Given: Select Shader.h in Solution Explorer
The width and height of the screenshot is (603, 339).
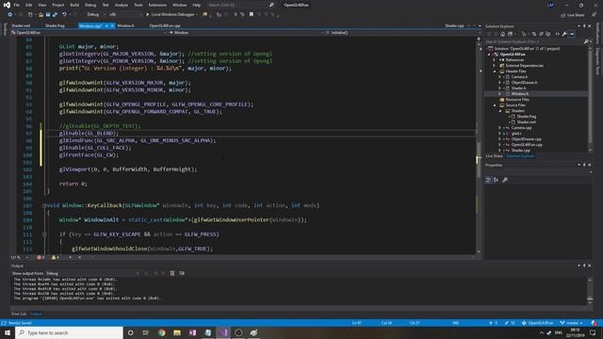Looking at the screenshot, I should point(518,89).
